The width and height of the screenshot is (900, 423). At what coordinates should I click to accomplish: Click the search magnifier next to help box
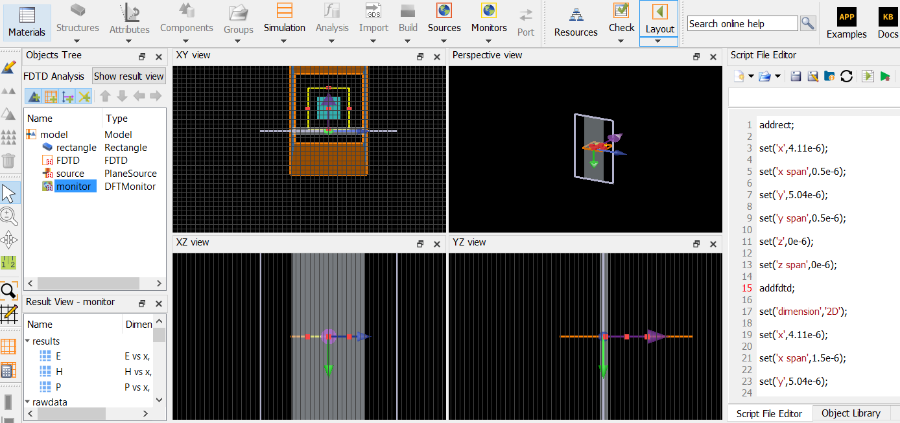(x=807, y=23)
